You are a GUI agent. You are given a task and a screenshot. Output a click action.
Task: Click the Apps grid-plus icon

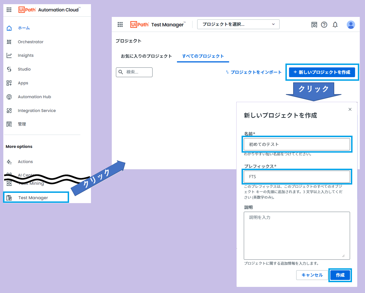click(x=9, y=83)
